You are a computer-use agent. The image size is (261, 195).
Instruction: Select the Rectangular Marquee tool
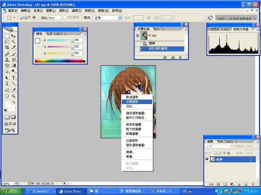(x=7, y=36)
